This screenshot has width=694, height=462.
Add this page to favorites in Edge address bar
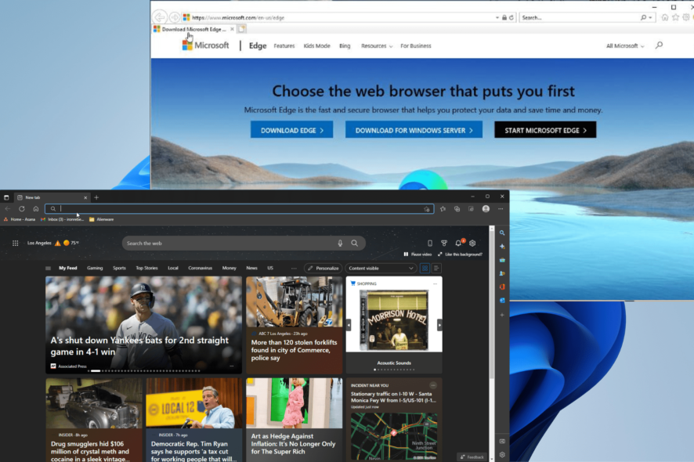pyautogui.click(x=427, y=209)
